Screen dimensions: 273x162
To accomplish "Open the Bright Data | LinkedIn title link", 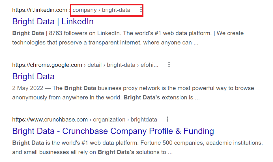I will (53, 22).
